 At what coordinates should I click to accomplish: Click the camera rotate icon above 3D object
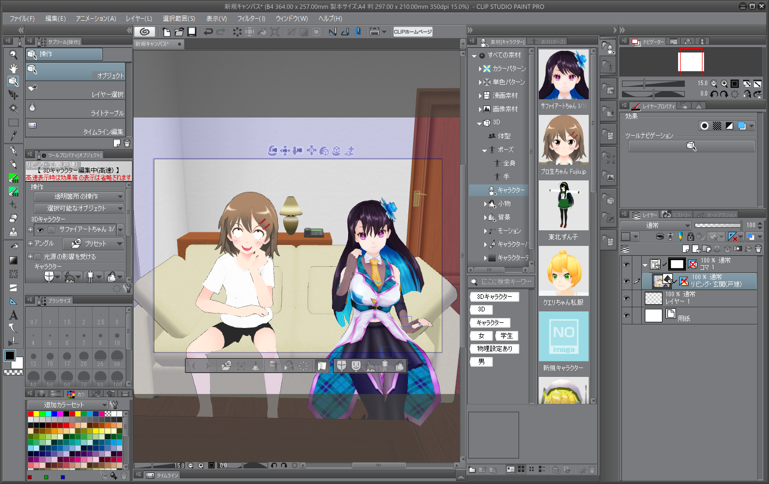point(272,150)
